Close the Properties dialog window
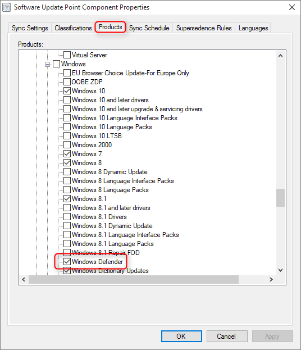This screenshot has height=350, width=301. click(x=292, y=7)
